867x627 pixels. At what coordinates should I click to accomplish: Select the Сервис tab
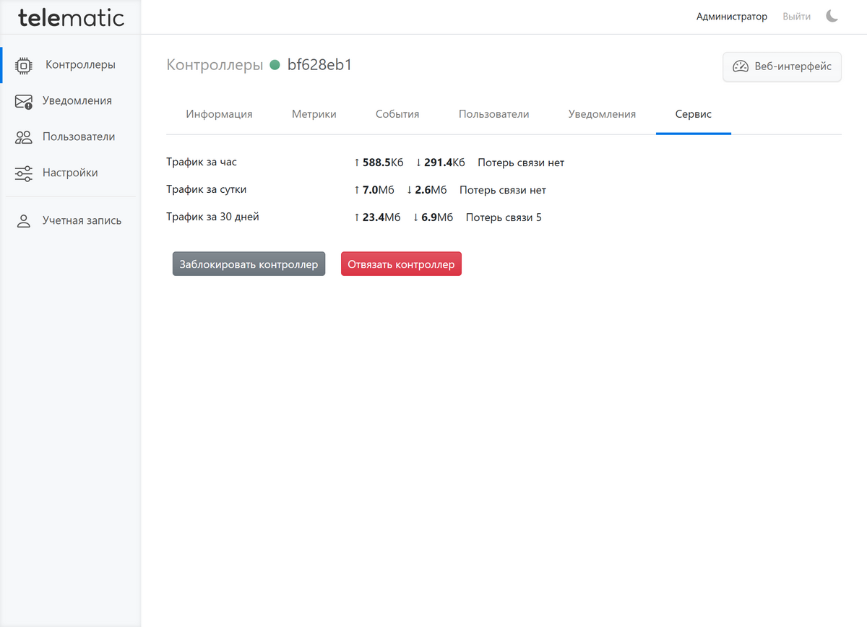693,114
